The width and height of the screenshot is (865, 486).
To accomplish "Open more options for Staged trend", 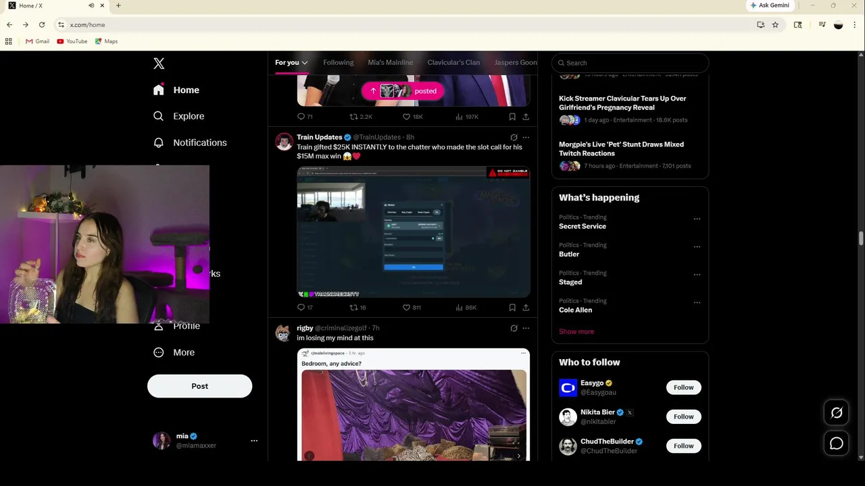I will pos(697,275).
